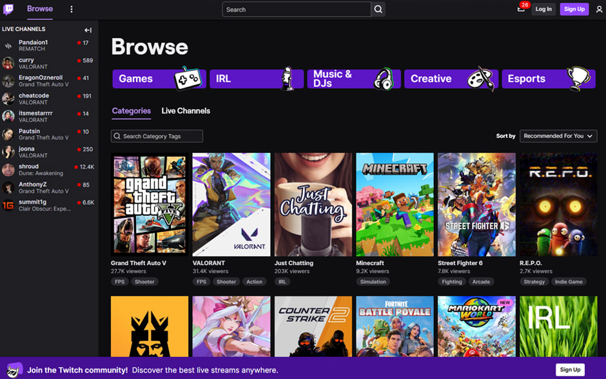Screen dimensions: 606x379
Task: Click the banner Twitch mascot icon
Action: click(x=14, y=370)
